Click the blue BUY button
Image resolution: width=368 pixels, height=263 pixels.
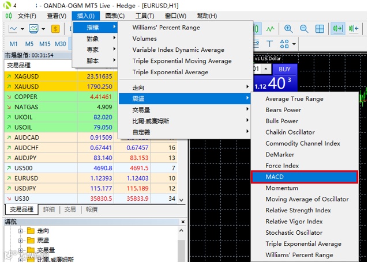284,69
